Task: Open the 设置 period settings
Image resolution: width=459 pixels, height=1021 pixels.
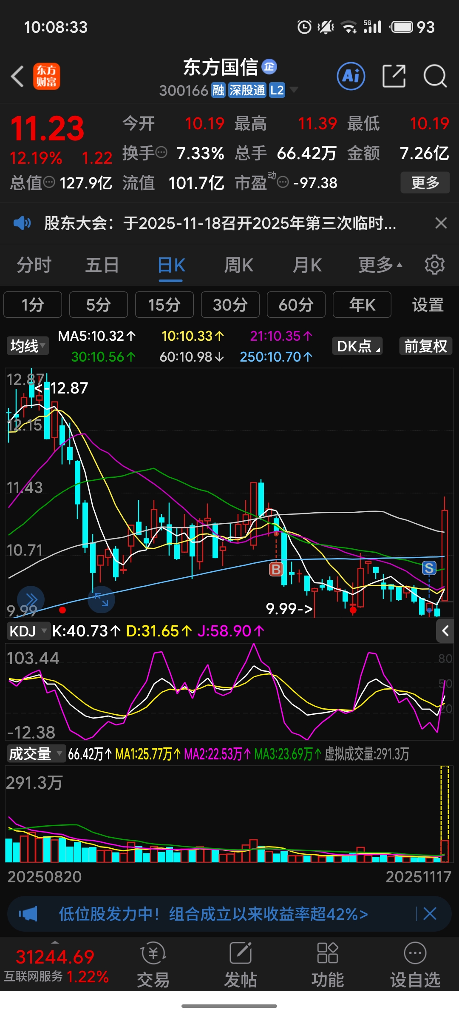Action: [428, 305]
